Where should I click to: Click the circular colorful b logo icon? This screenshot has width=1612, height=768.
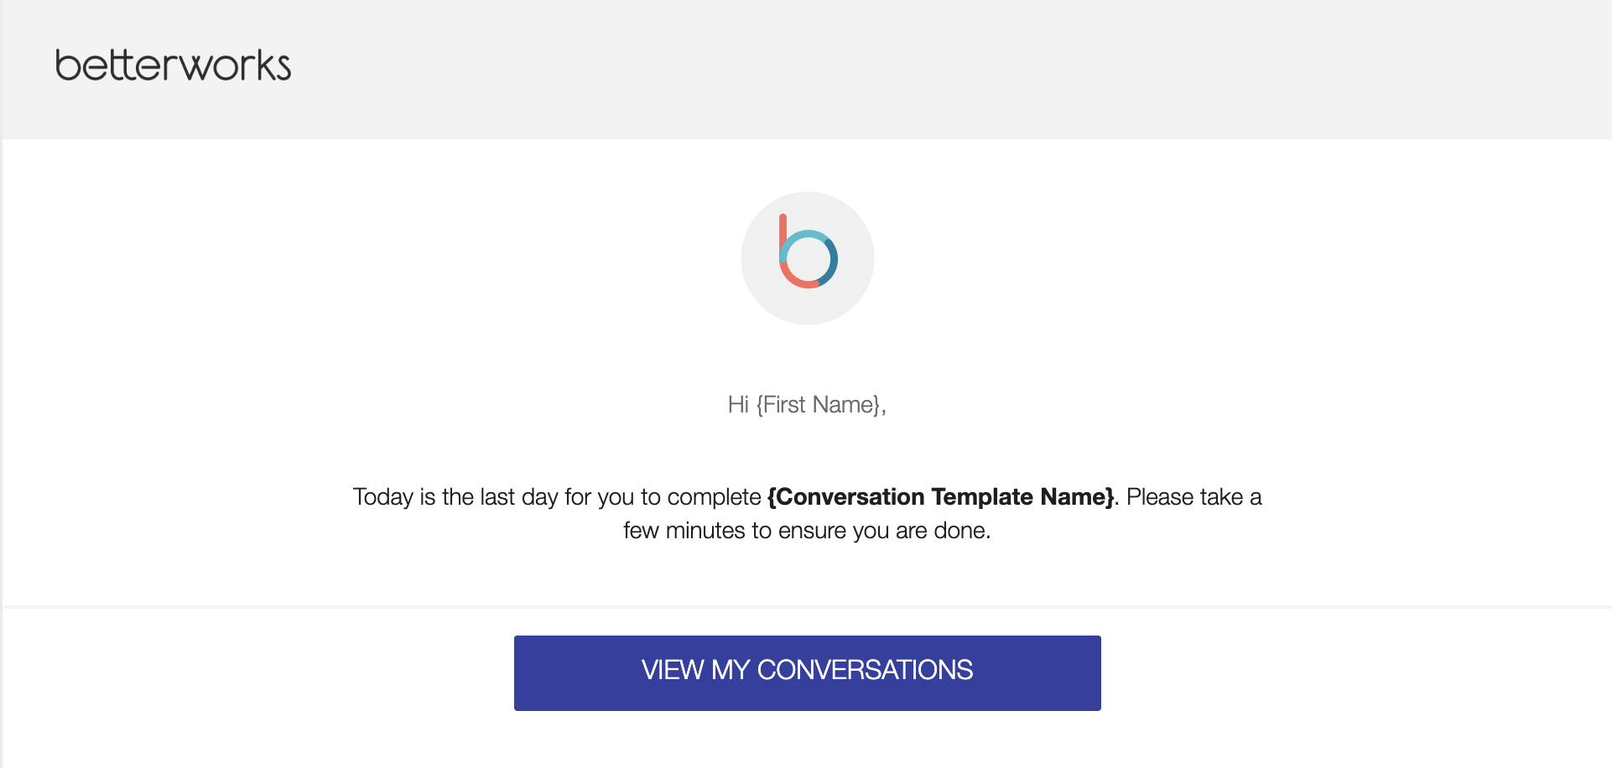pos(808,252)
